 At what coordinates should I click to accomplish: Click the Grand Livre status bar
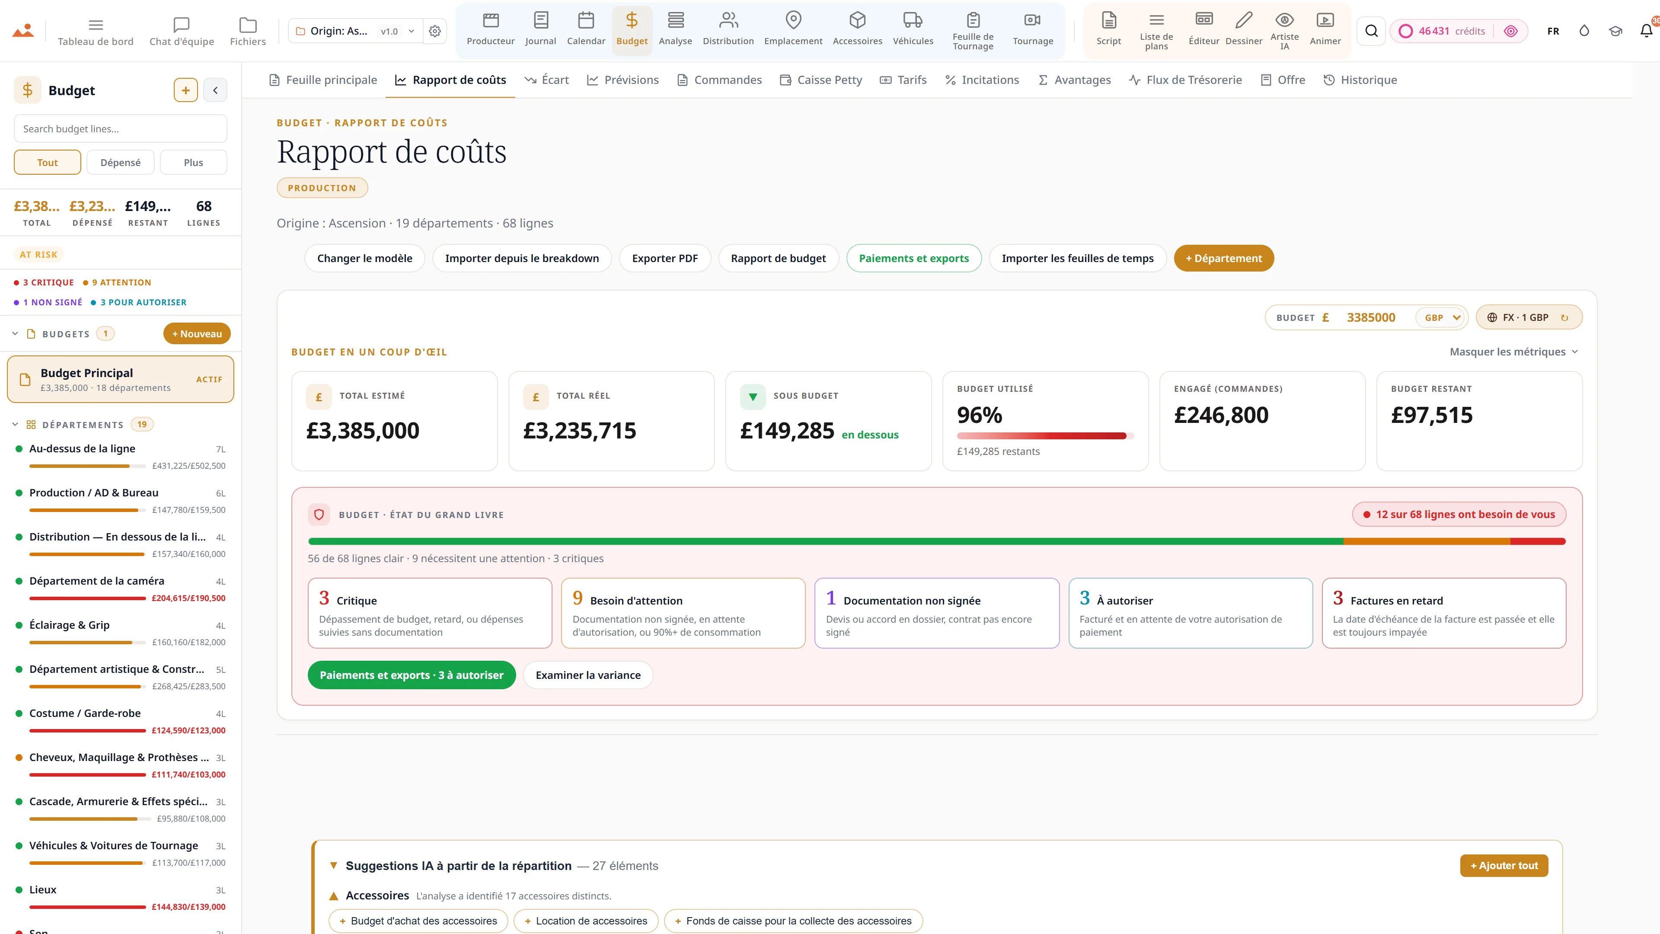click(x=936, y=541)
